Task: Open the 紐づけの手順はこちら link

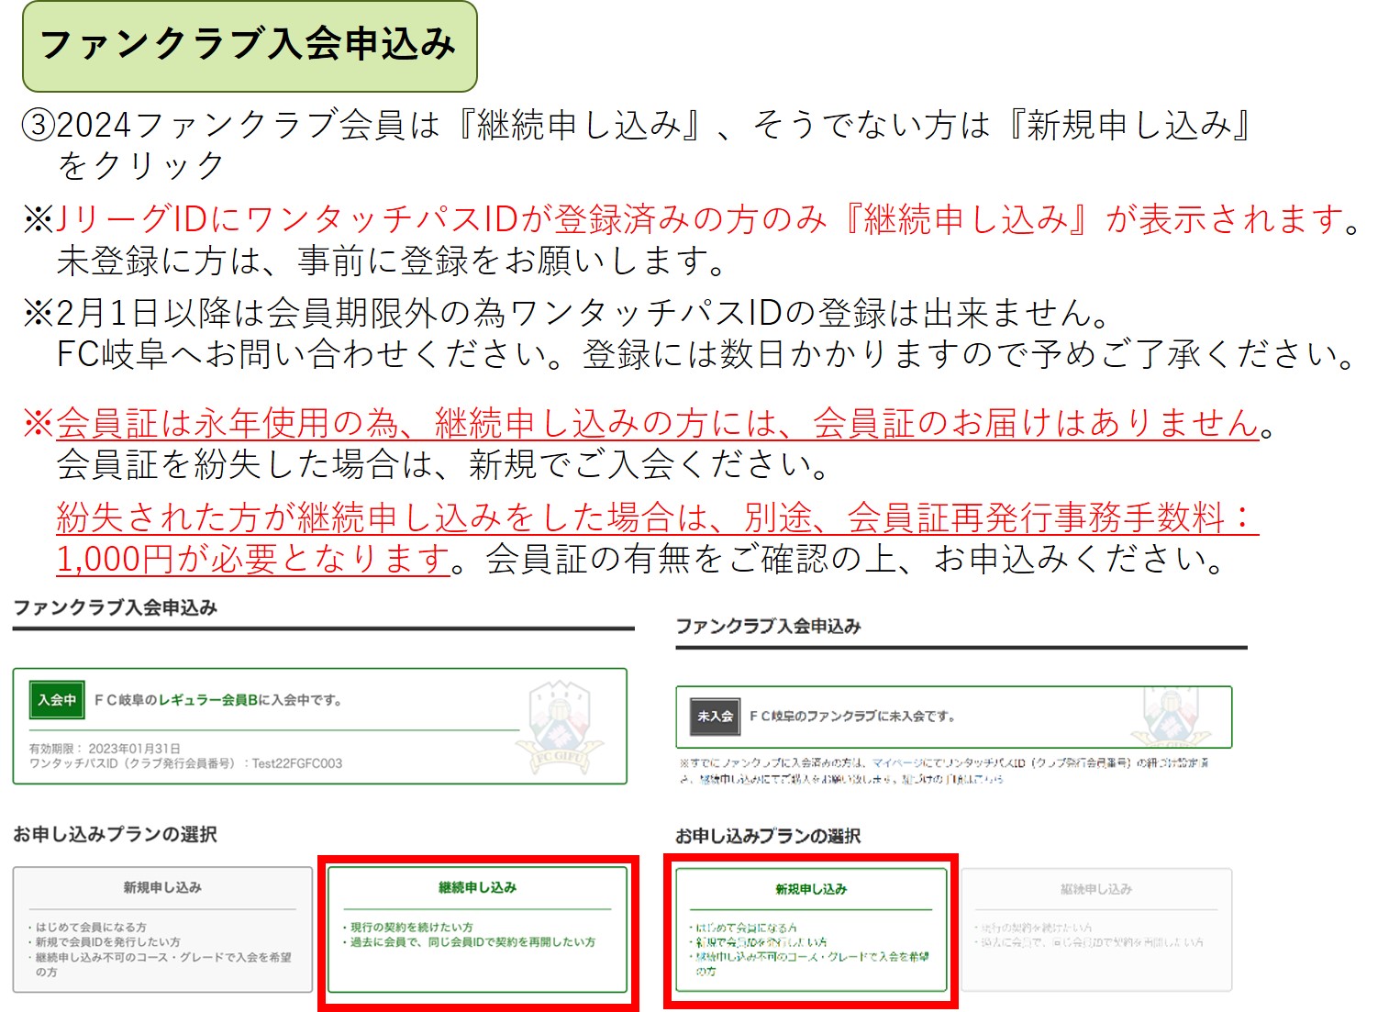Action: click(952, 779)
